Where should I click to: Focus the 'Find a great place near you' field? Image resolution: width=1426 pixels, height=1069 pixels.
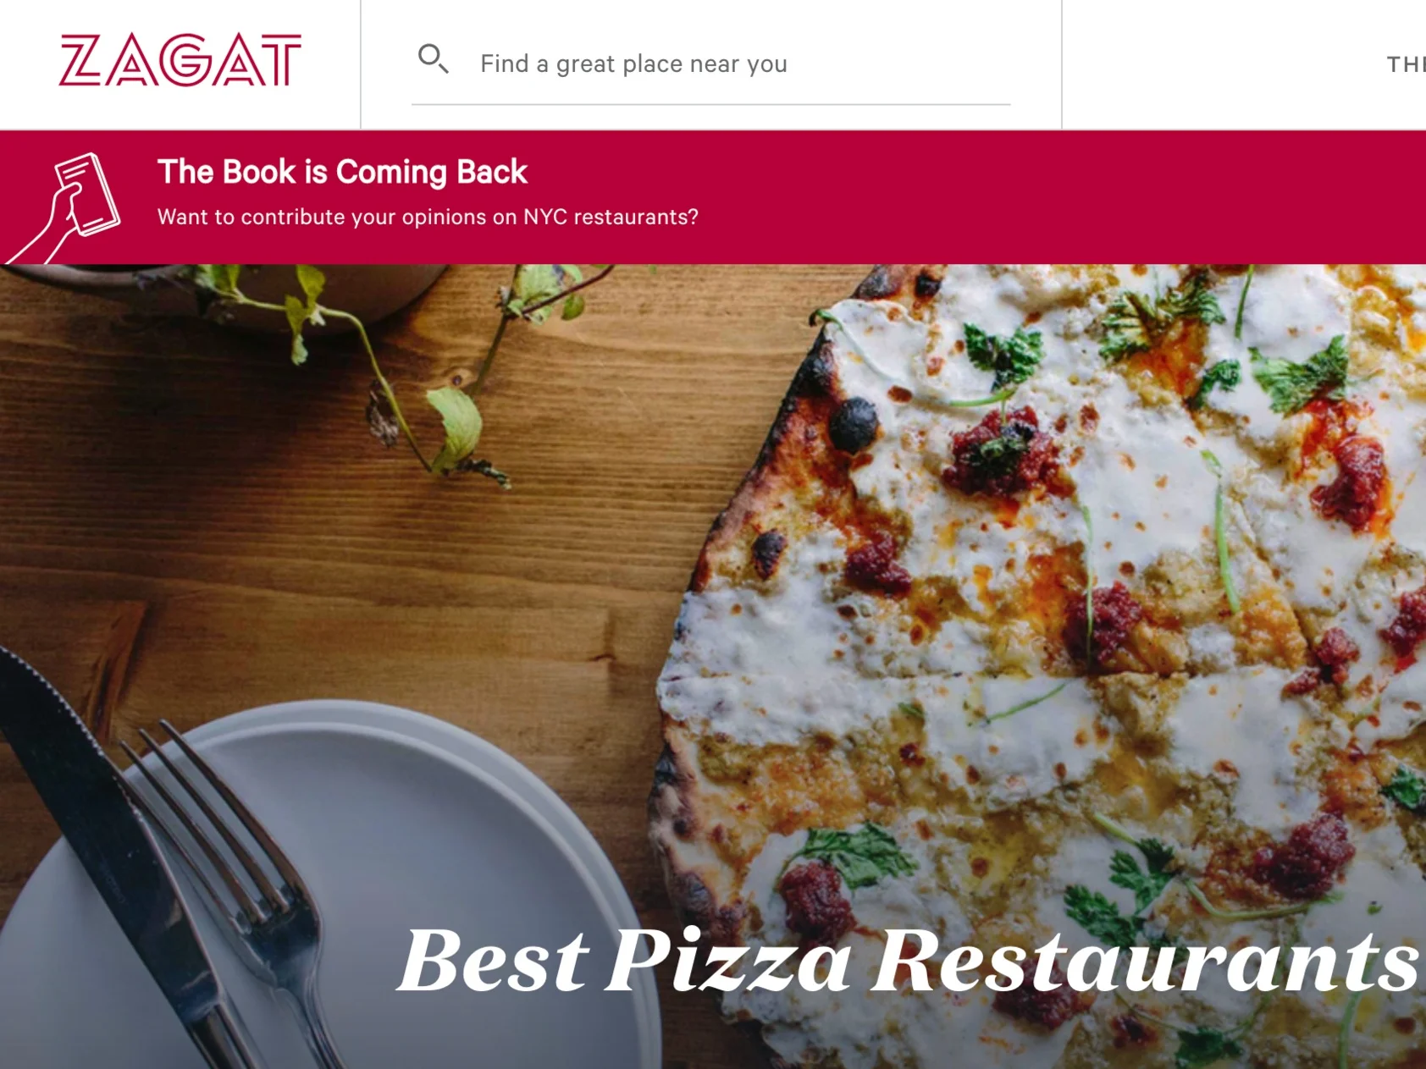coord(710,63)
